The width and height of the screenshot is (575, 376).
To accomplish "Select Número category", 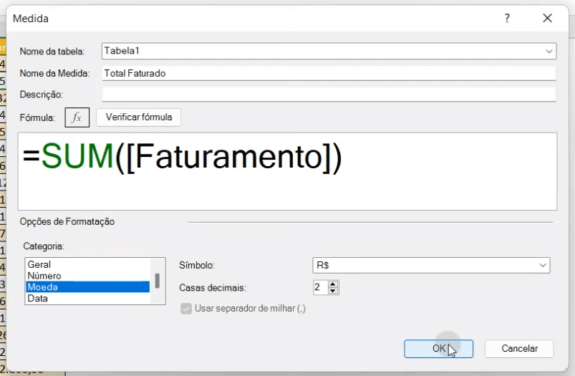I will tap(87, 276).
